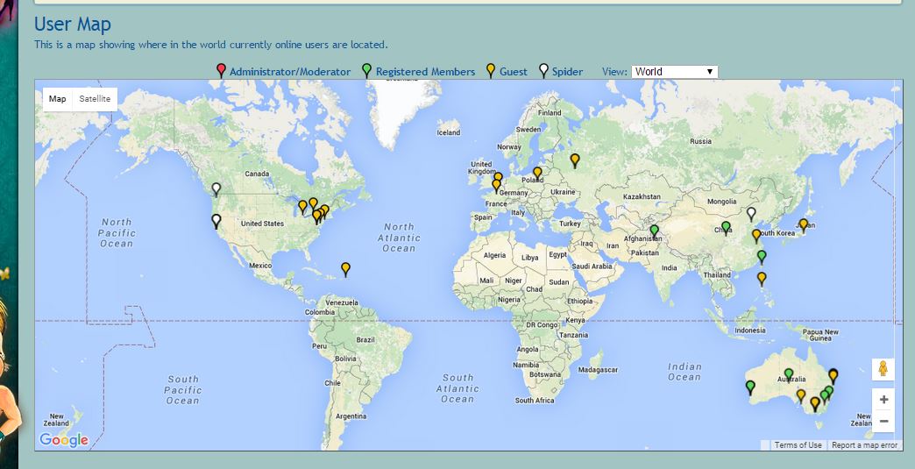Zoom in with the plus button
This screenshot has width=915, height=469.
(883, 400)
